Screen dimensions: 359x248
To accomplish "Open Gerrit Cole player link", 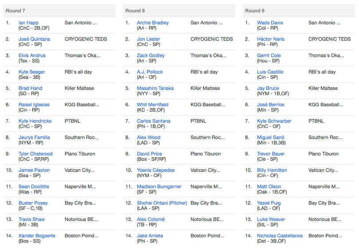I will pyautogui.click(x=269, y=55).
